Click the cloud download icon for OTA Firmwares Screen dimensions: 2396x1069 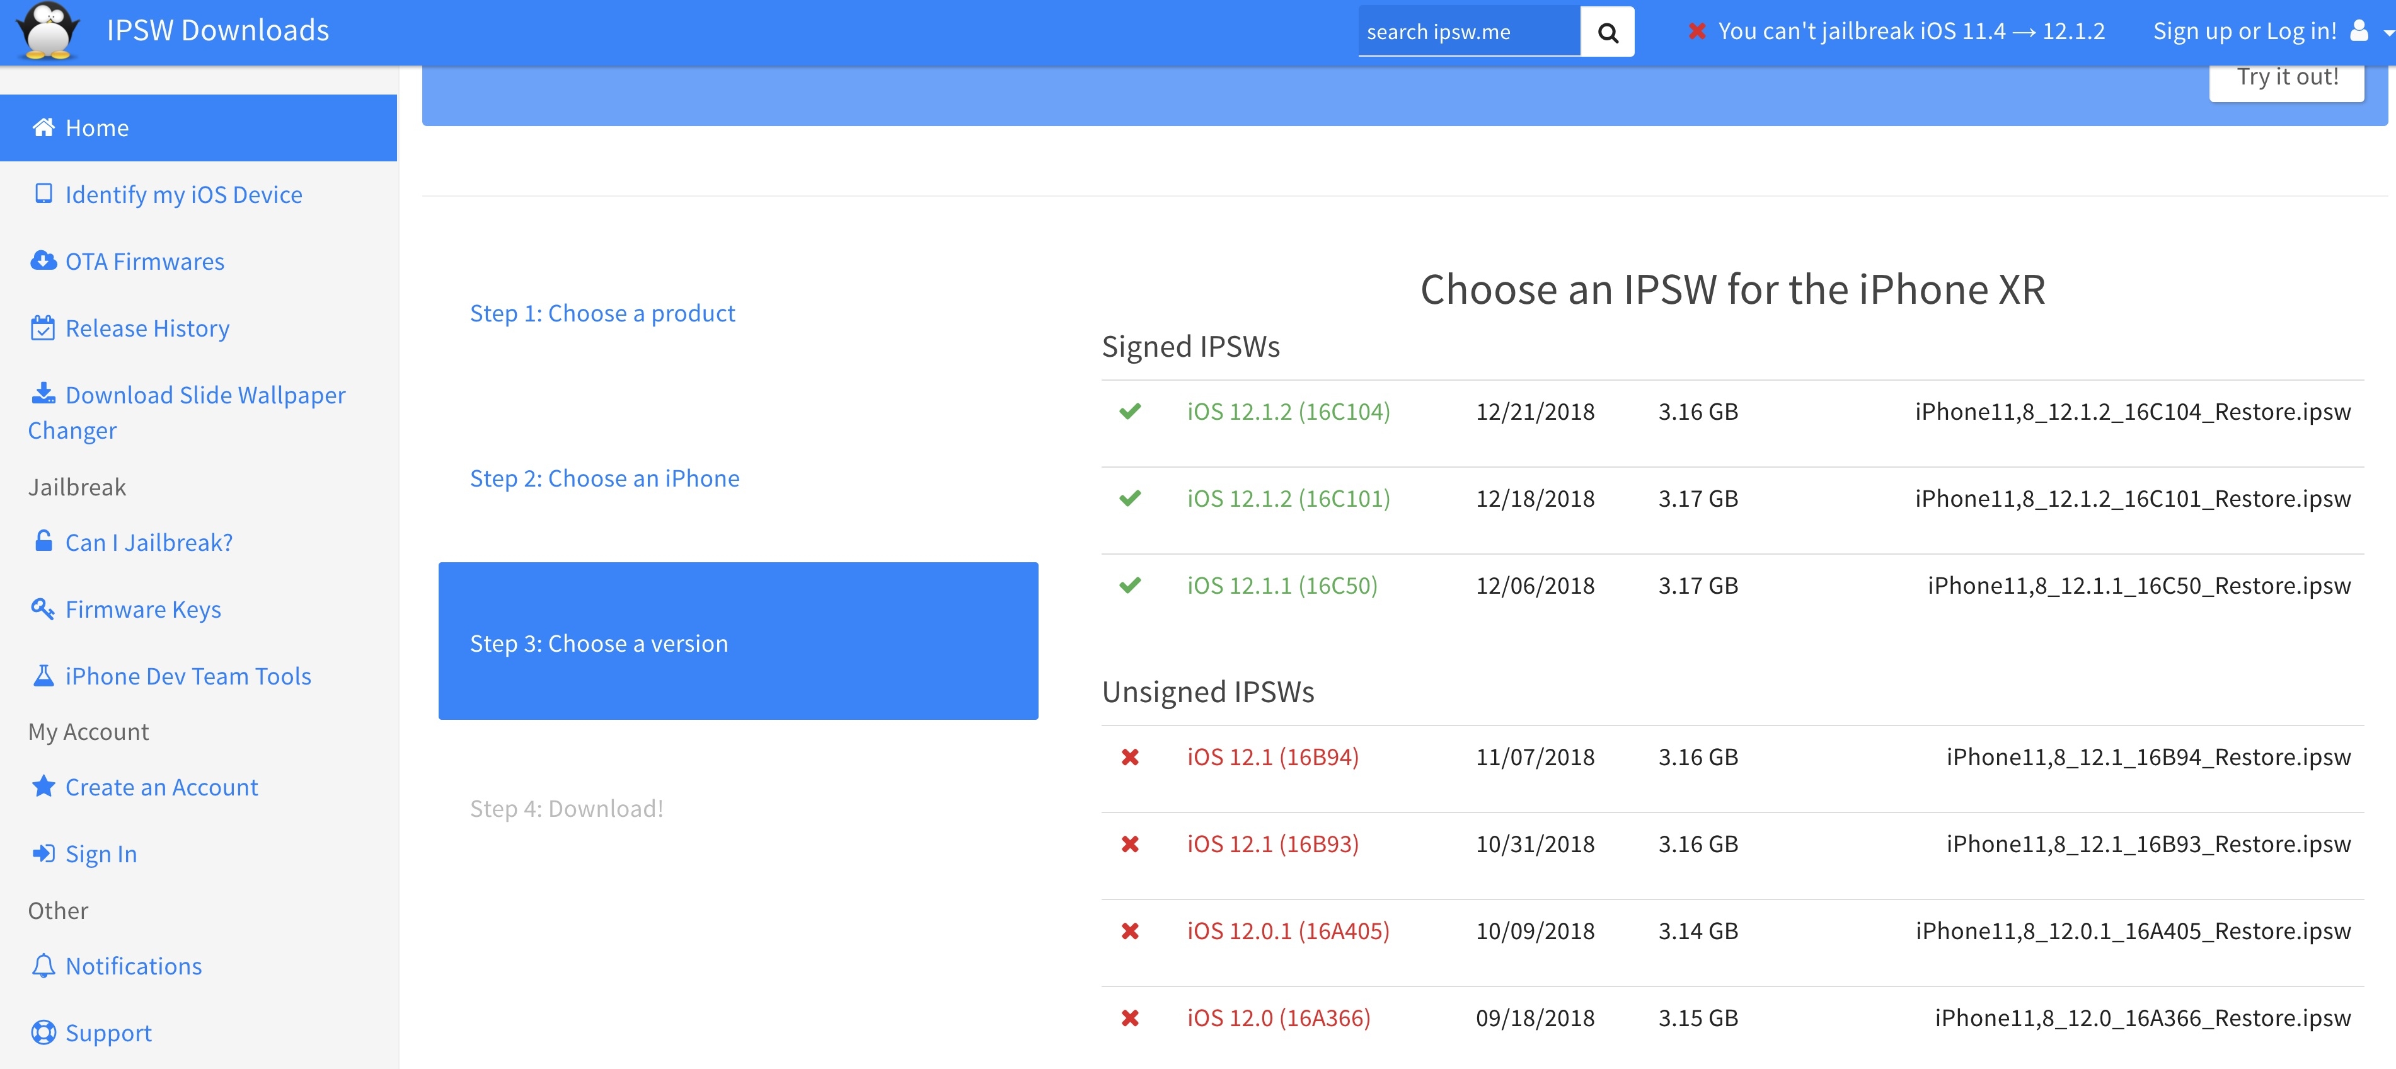pos(43,260)
